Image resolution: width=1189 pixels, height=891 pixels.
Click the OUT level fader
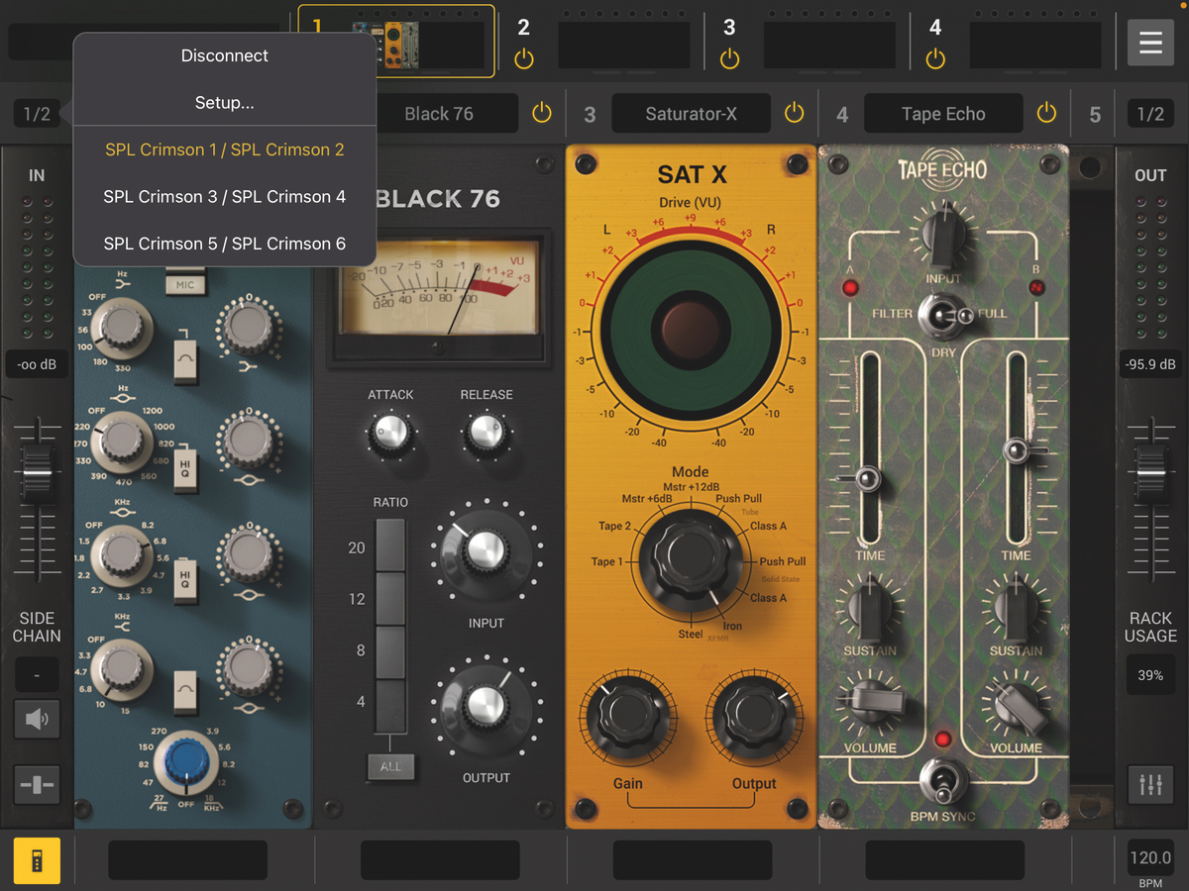pyautogui.click(x=1150, y=475)
